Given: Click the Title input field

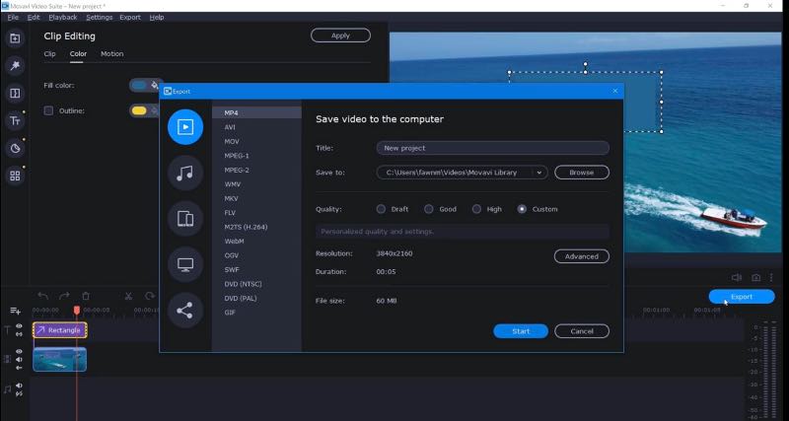Looking at the screenshot, I should coord(492,148).
